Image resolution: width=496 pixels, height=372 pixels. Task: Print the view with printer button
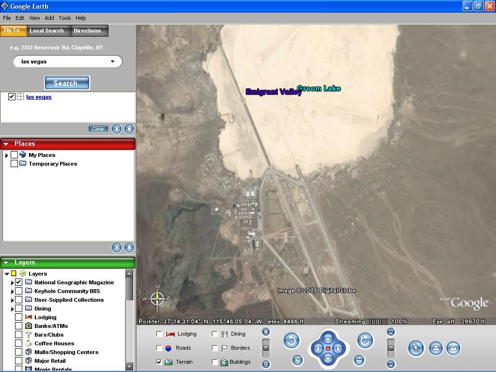[x=436, y=348]
